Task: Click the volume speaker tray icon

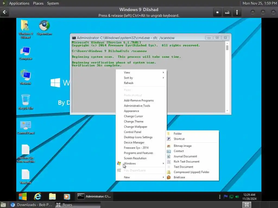Action: click(237, 197)
